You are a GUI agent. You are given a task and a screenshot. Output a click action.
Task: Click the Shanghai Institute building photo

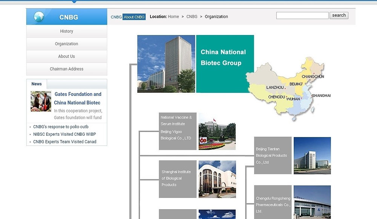pyautogui.click(x=218, y=179)
